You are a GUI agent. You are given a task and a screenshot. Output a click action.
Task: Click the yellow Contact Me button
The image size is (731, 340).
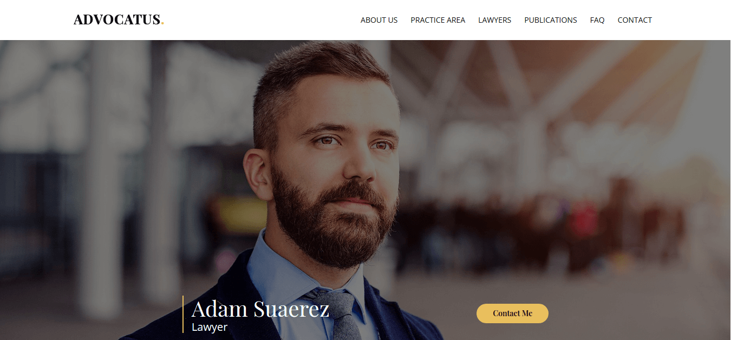(x=512, y=313)
